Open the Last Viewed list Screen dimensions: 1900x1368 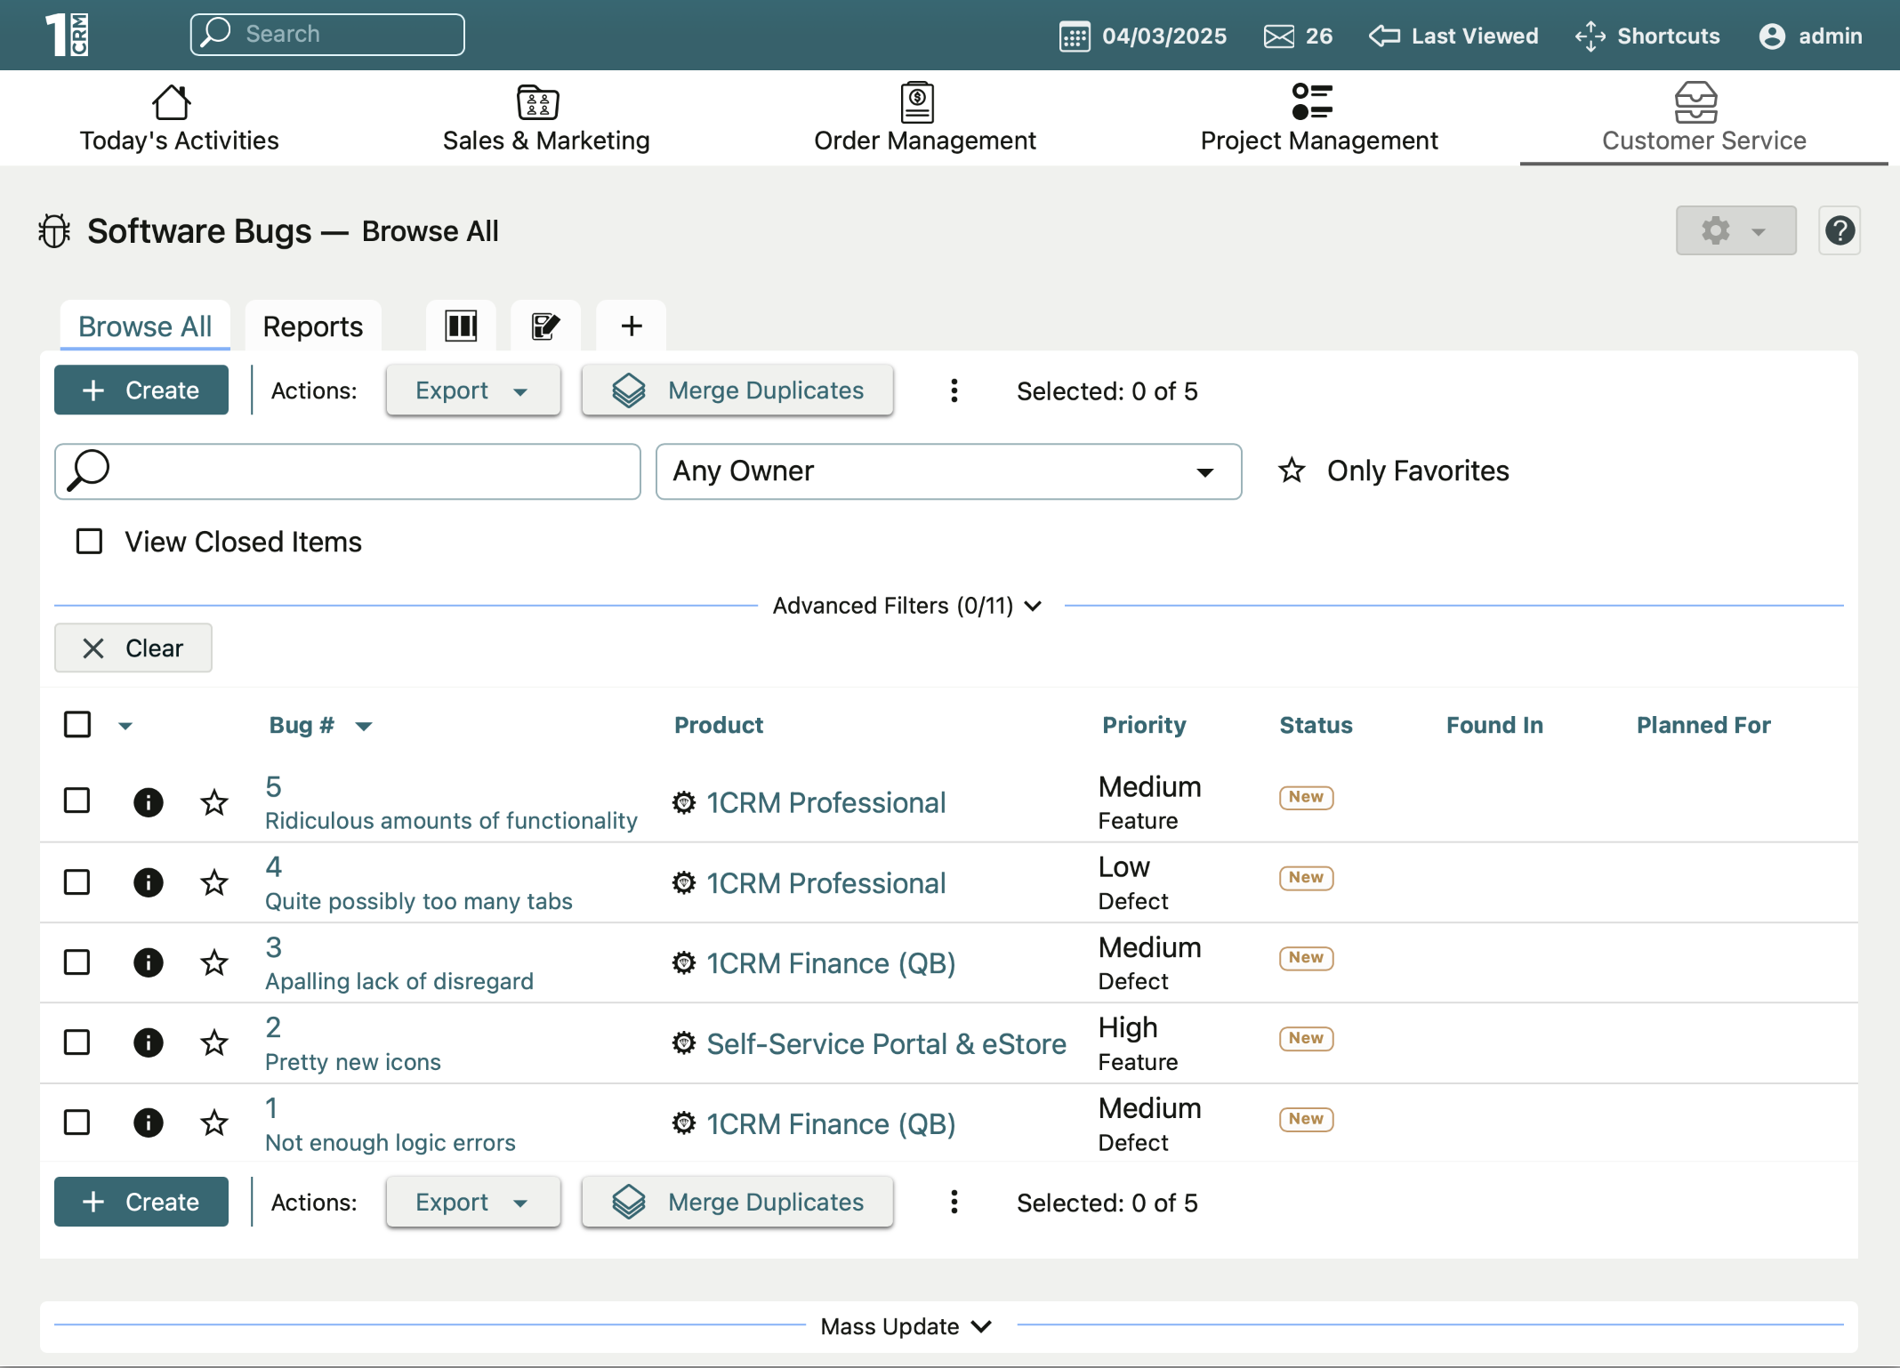point(1453,36)
